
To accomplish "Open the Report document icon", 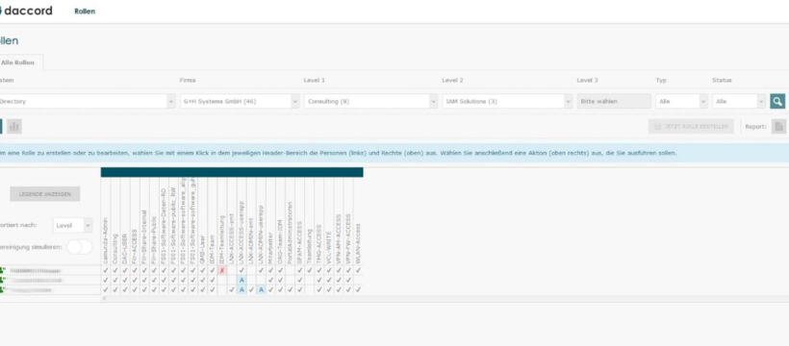I will 778,127.
